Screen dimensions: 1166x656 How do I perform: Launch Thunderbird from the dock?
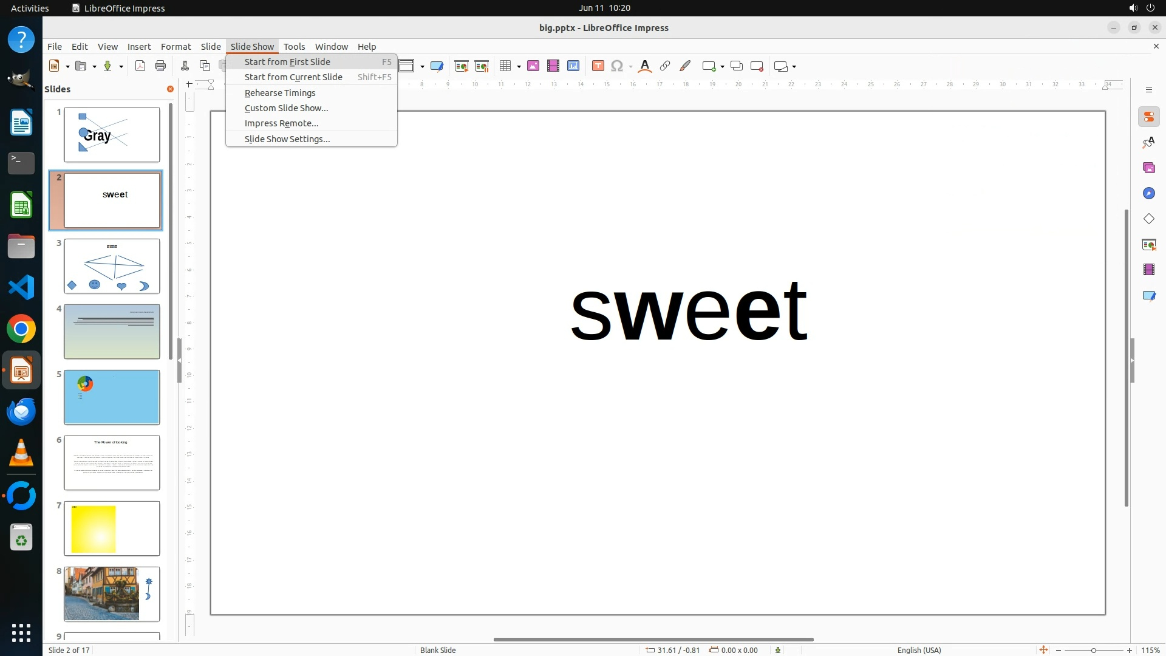pos(21,412)
